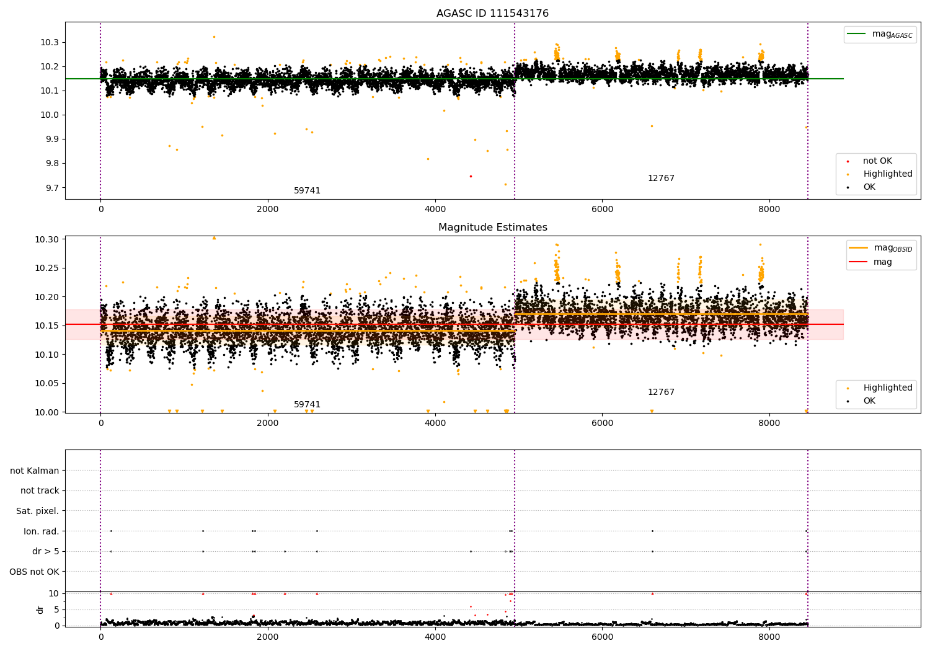
Task: Click the 'not Kalman' row label
Action: click(35, 471)
